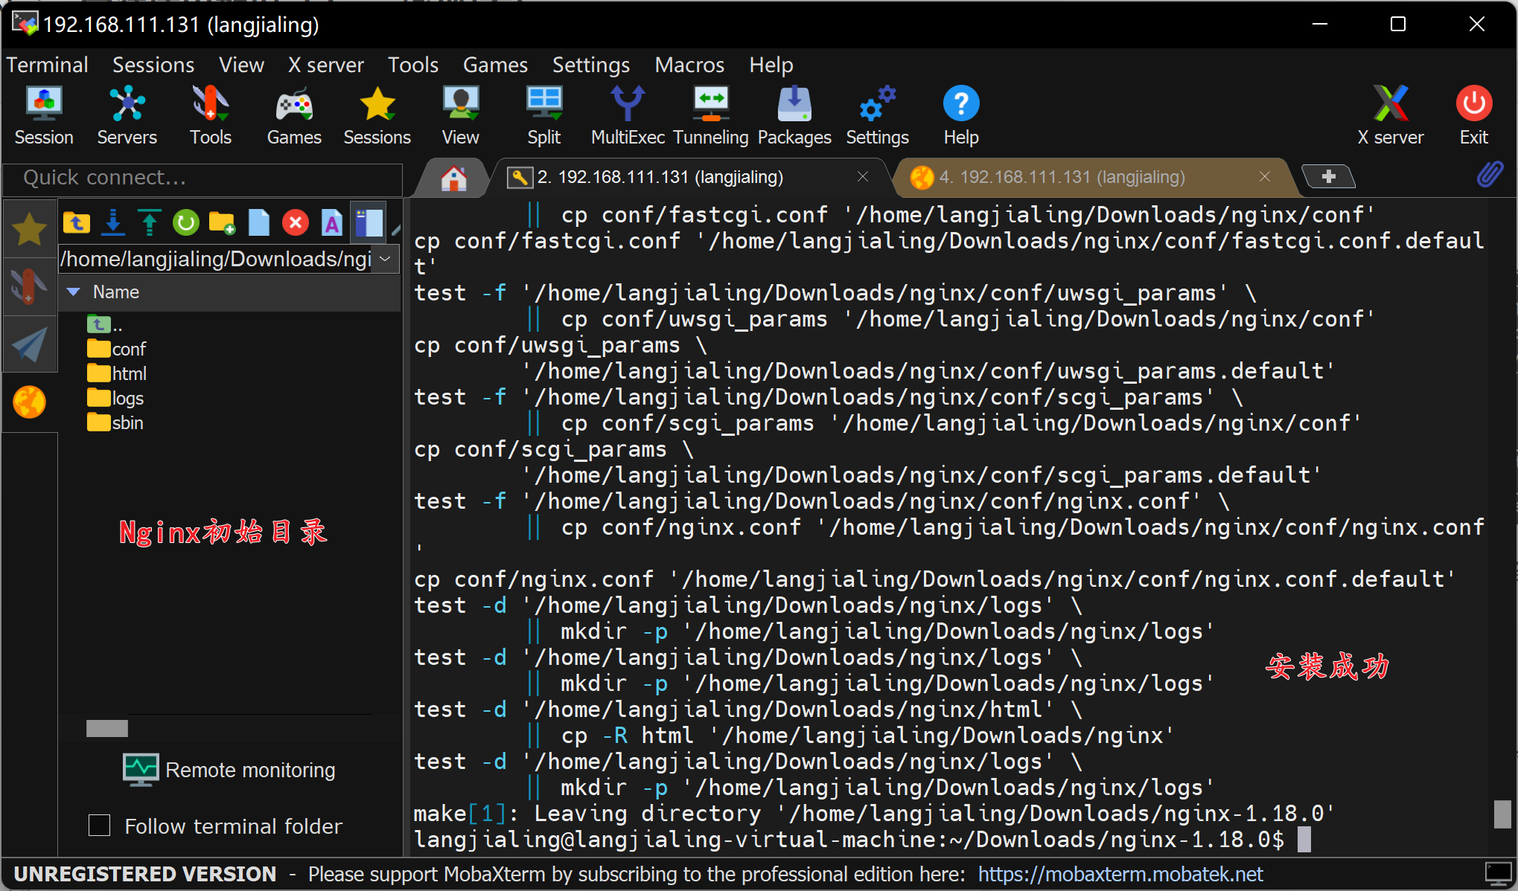1518x891 pixels.
Task: Click the terminal vertical scrollbar thumb
Action: pyautogui.click(x=1502, y=814)
